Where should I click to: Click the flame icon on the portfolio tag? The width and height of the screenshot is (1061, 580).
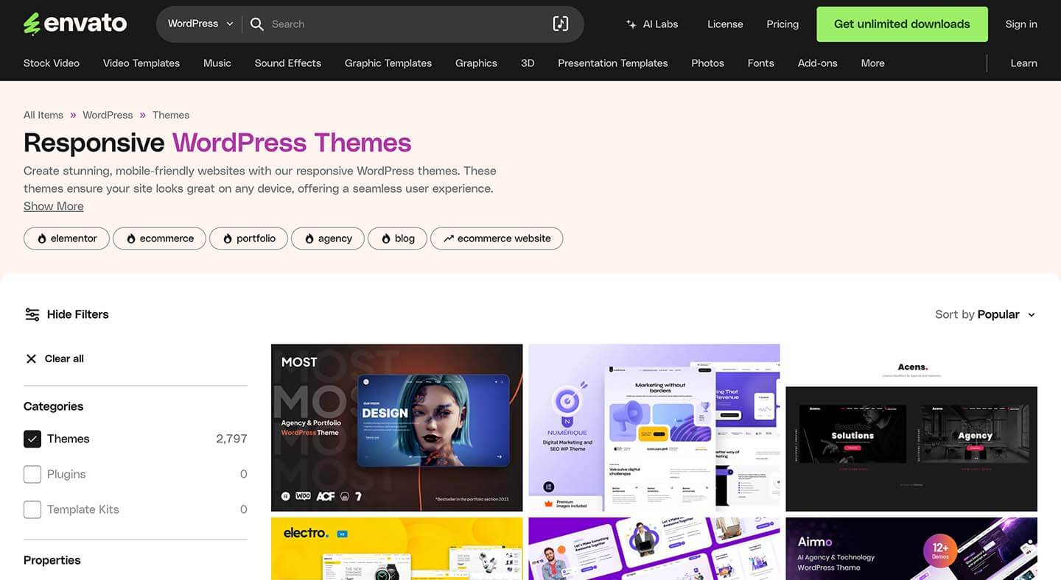[228, 238]
